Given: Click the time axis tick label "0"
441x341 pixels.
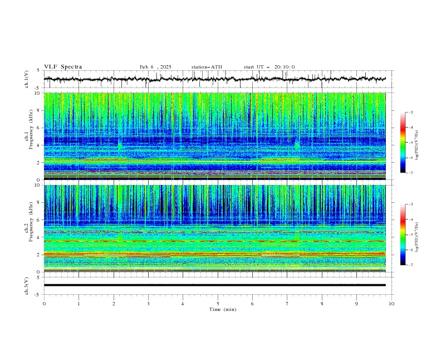Looking at the screenshot, I should click(44, 304).
